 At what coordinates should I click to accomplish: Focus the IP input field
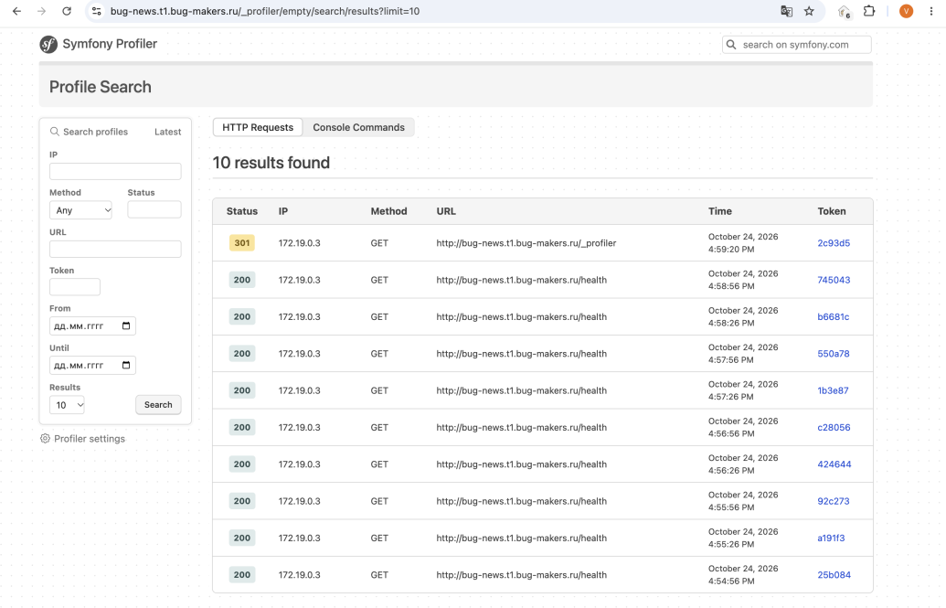115,172
